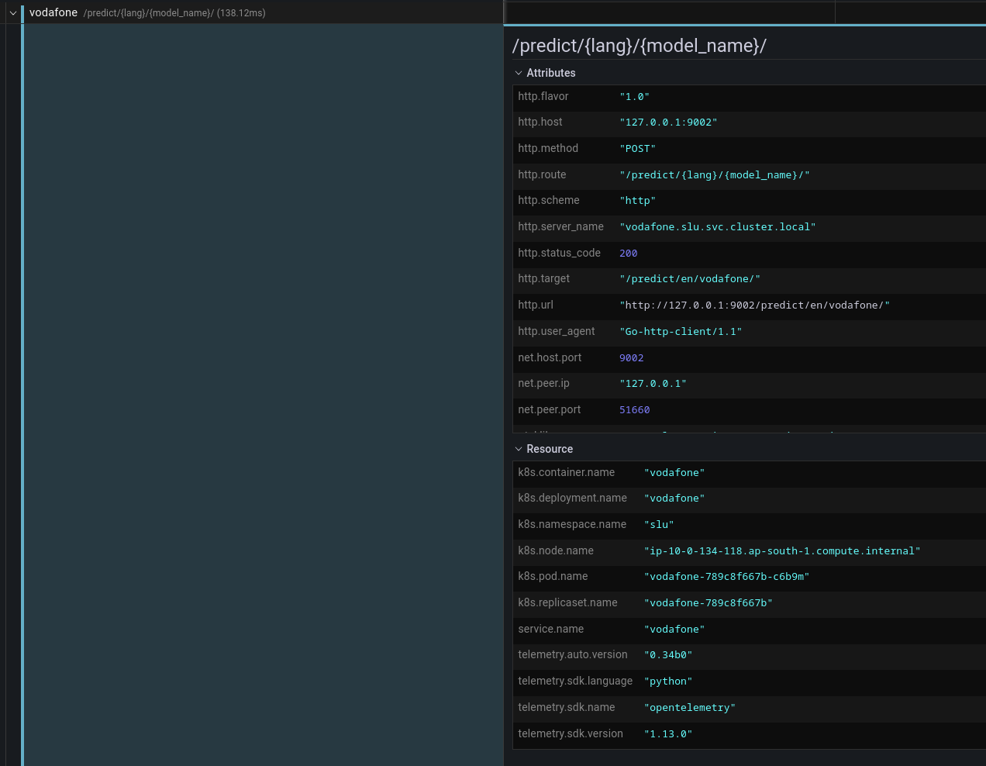The height and width of the screenshot is (766, 986).
Task: Click the http.route key
Action: click(542, 174)
